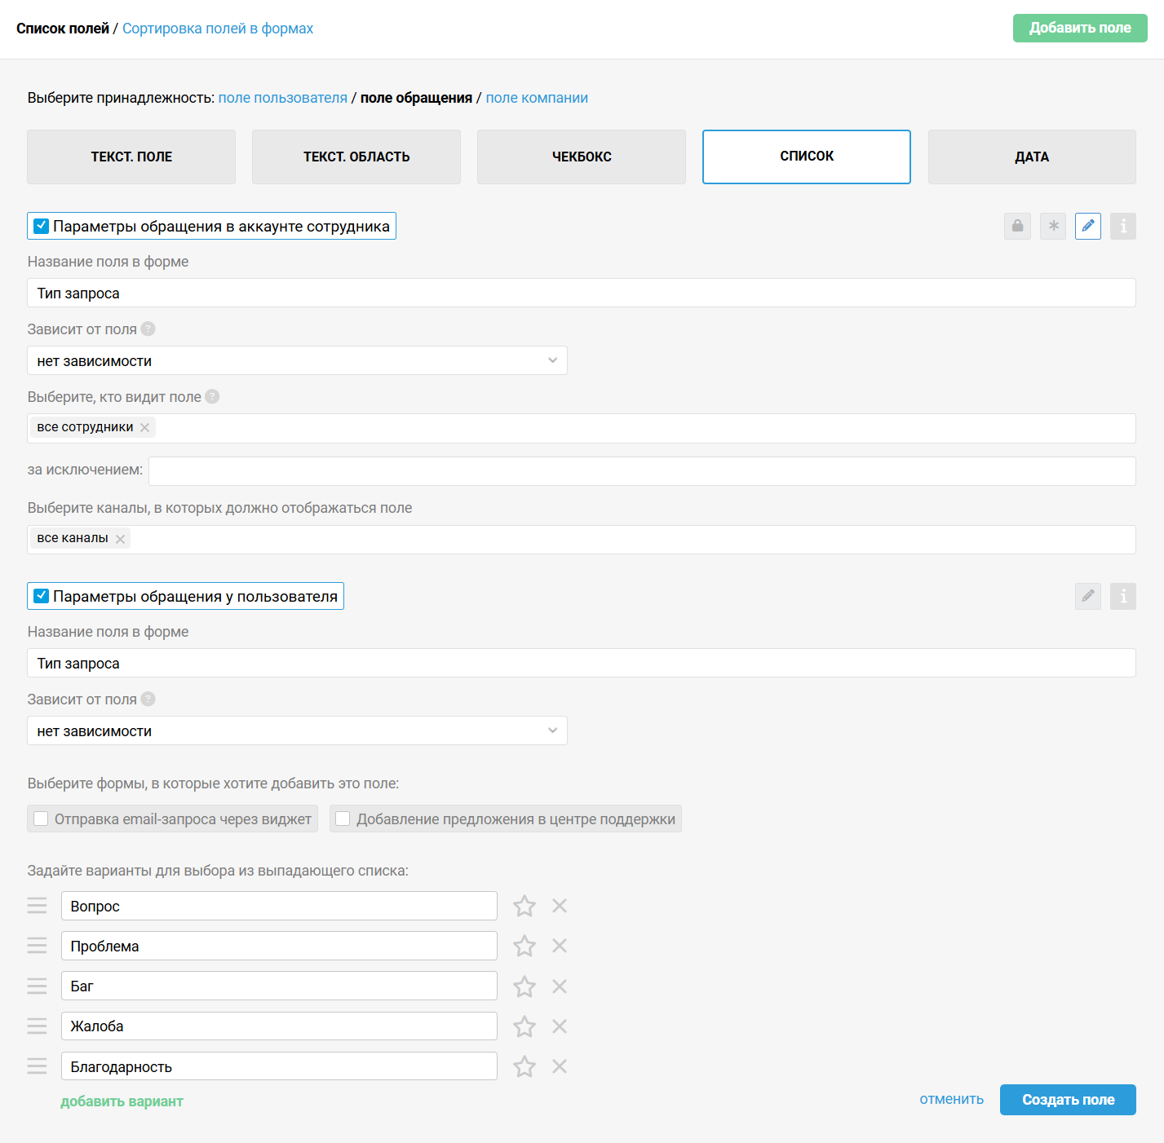Remove the 'все сотрудники' tag
Viewport: 1164px width, 1143px height.
click(144, 427)
